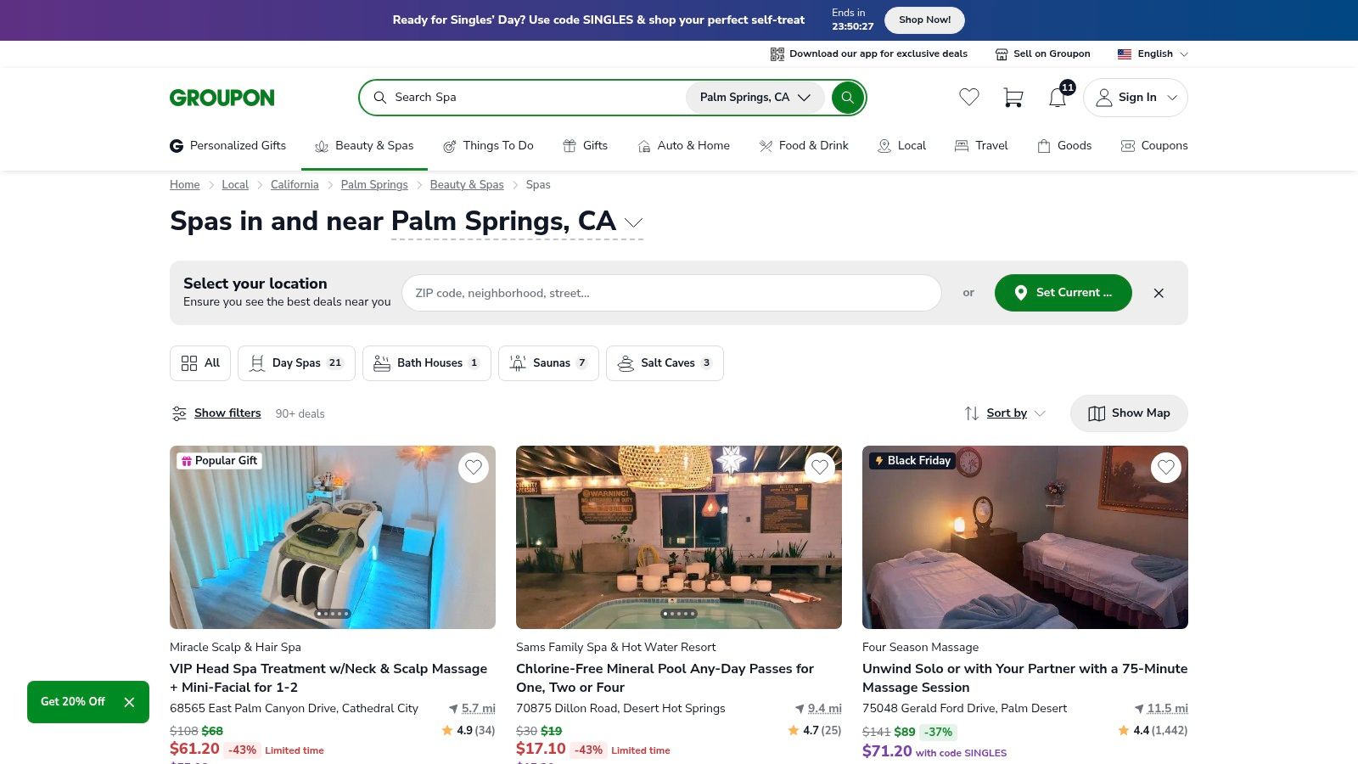1358x764 pixels.
Task: Select the Saunas filter
Action: click(548, 362)
